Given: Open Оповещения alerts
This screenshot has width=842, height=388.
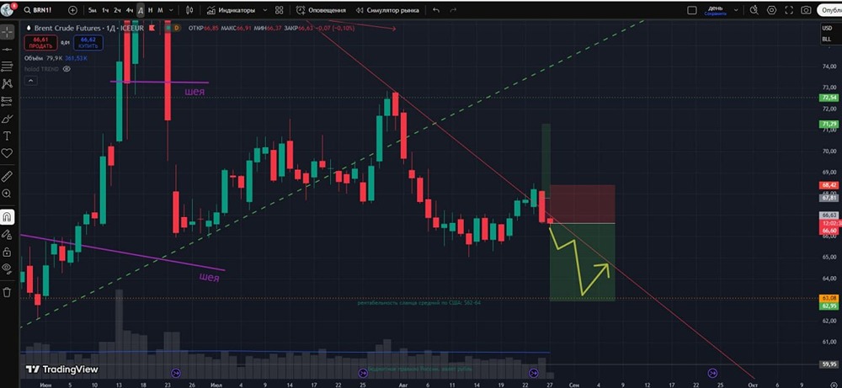Looking at the screenshot, I should (x=321, y=10).
